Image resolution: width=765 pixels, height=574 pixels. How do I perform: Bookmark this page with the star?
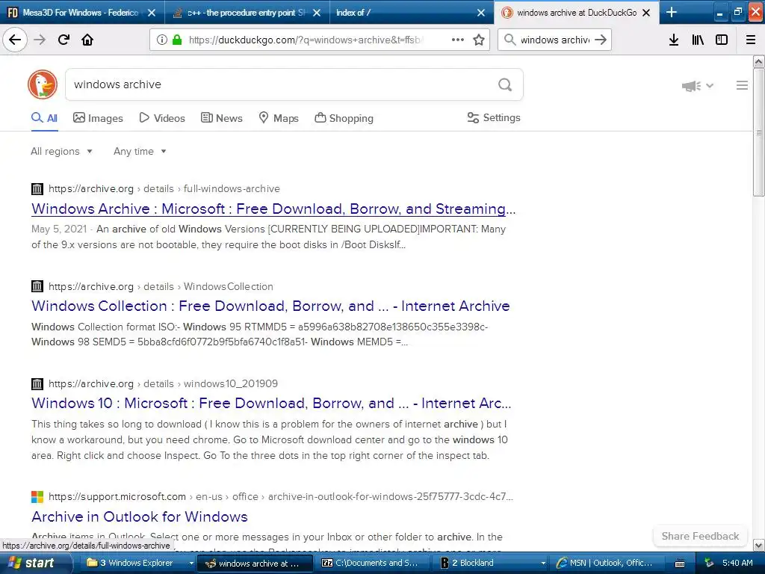click(x=479, y=40)
